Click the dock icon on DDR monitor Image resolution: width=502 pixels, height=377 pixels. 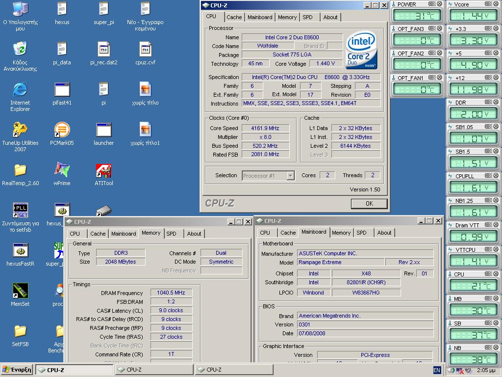point(488,102)
